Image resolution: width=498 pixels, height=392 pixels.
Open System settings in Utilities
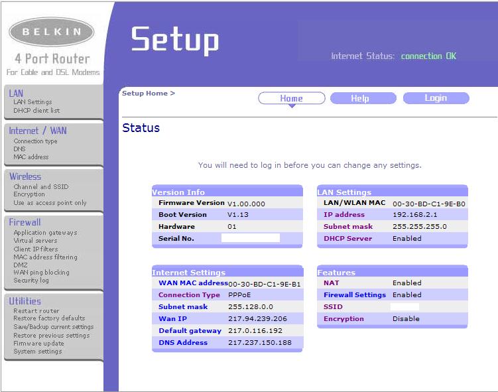coord(38,352)
